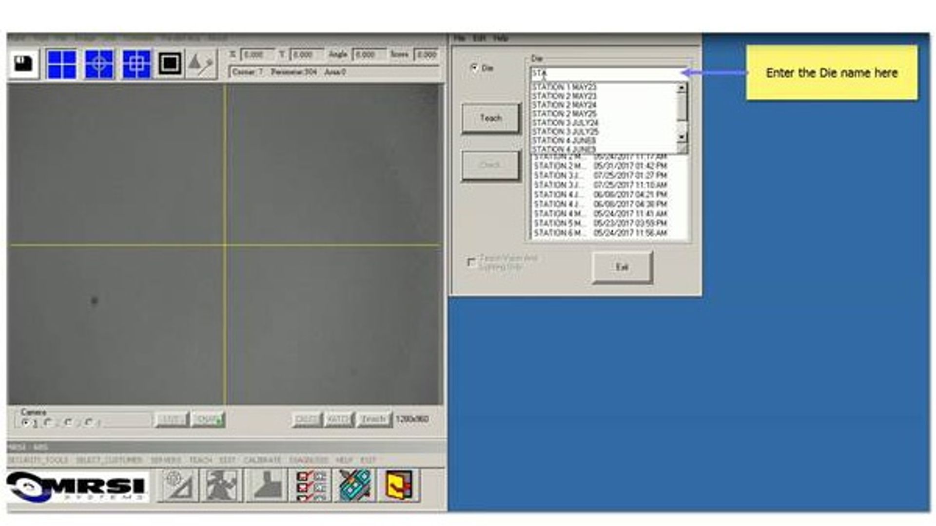Enable the Teach Vision checkbox
The height and width of the screenshot is (526, 936).
tap(471, 263)
